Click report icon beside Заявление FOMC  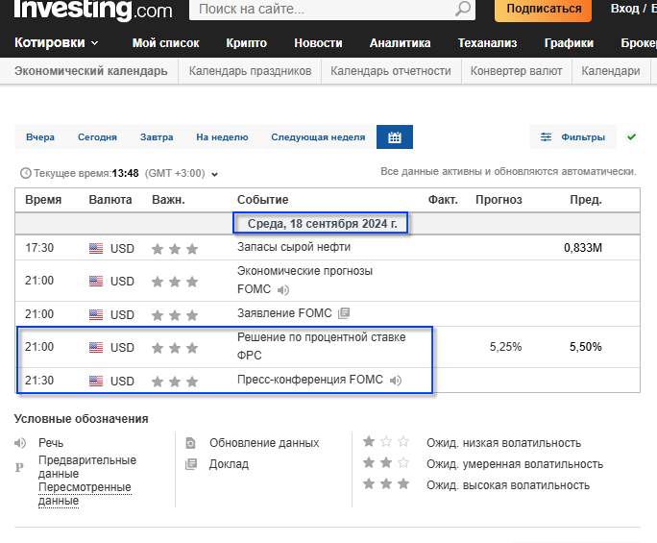344,312
